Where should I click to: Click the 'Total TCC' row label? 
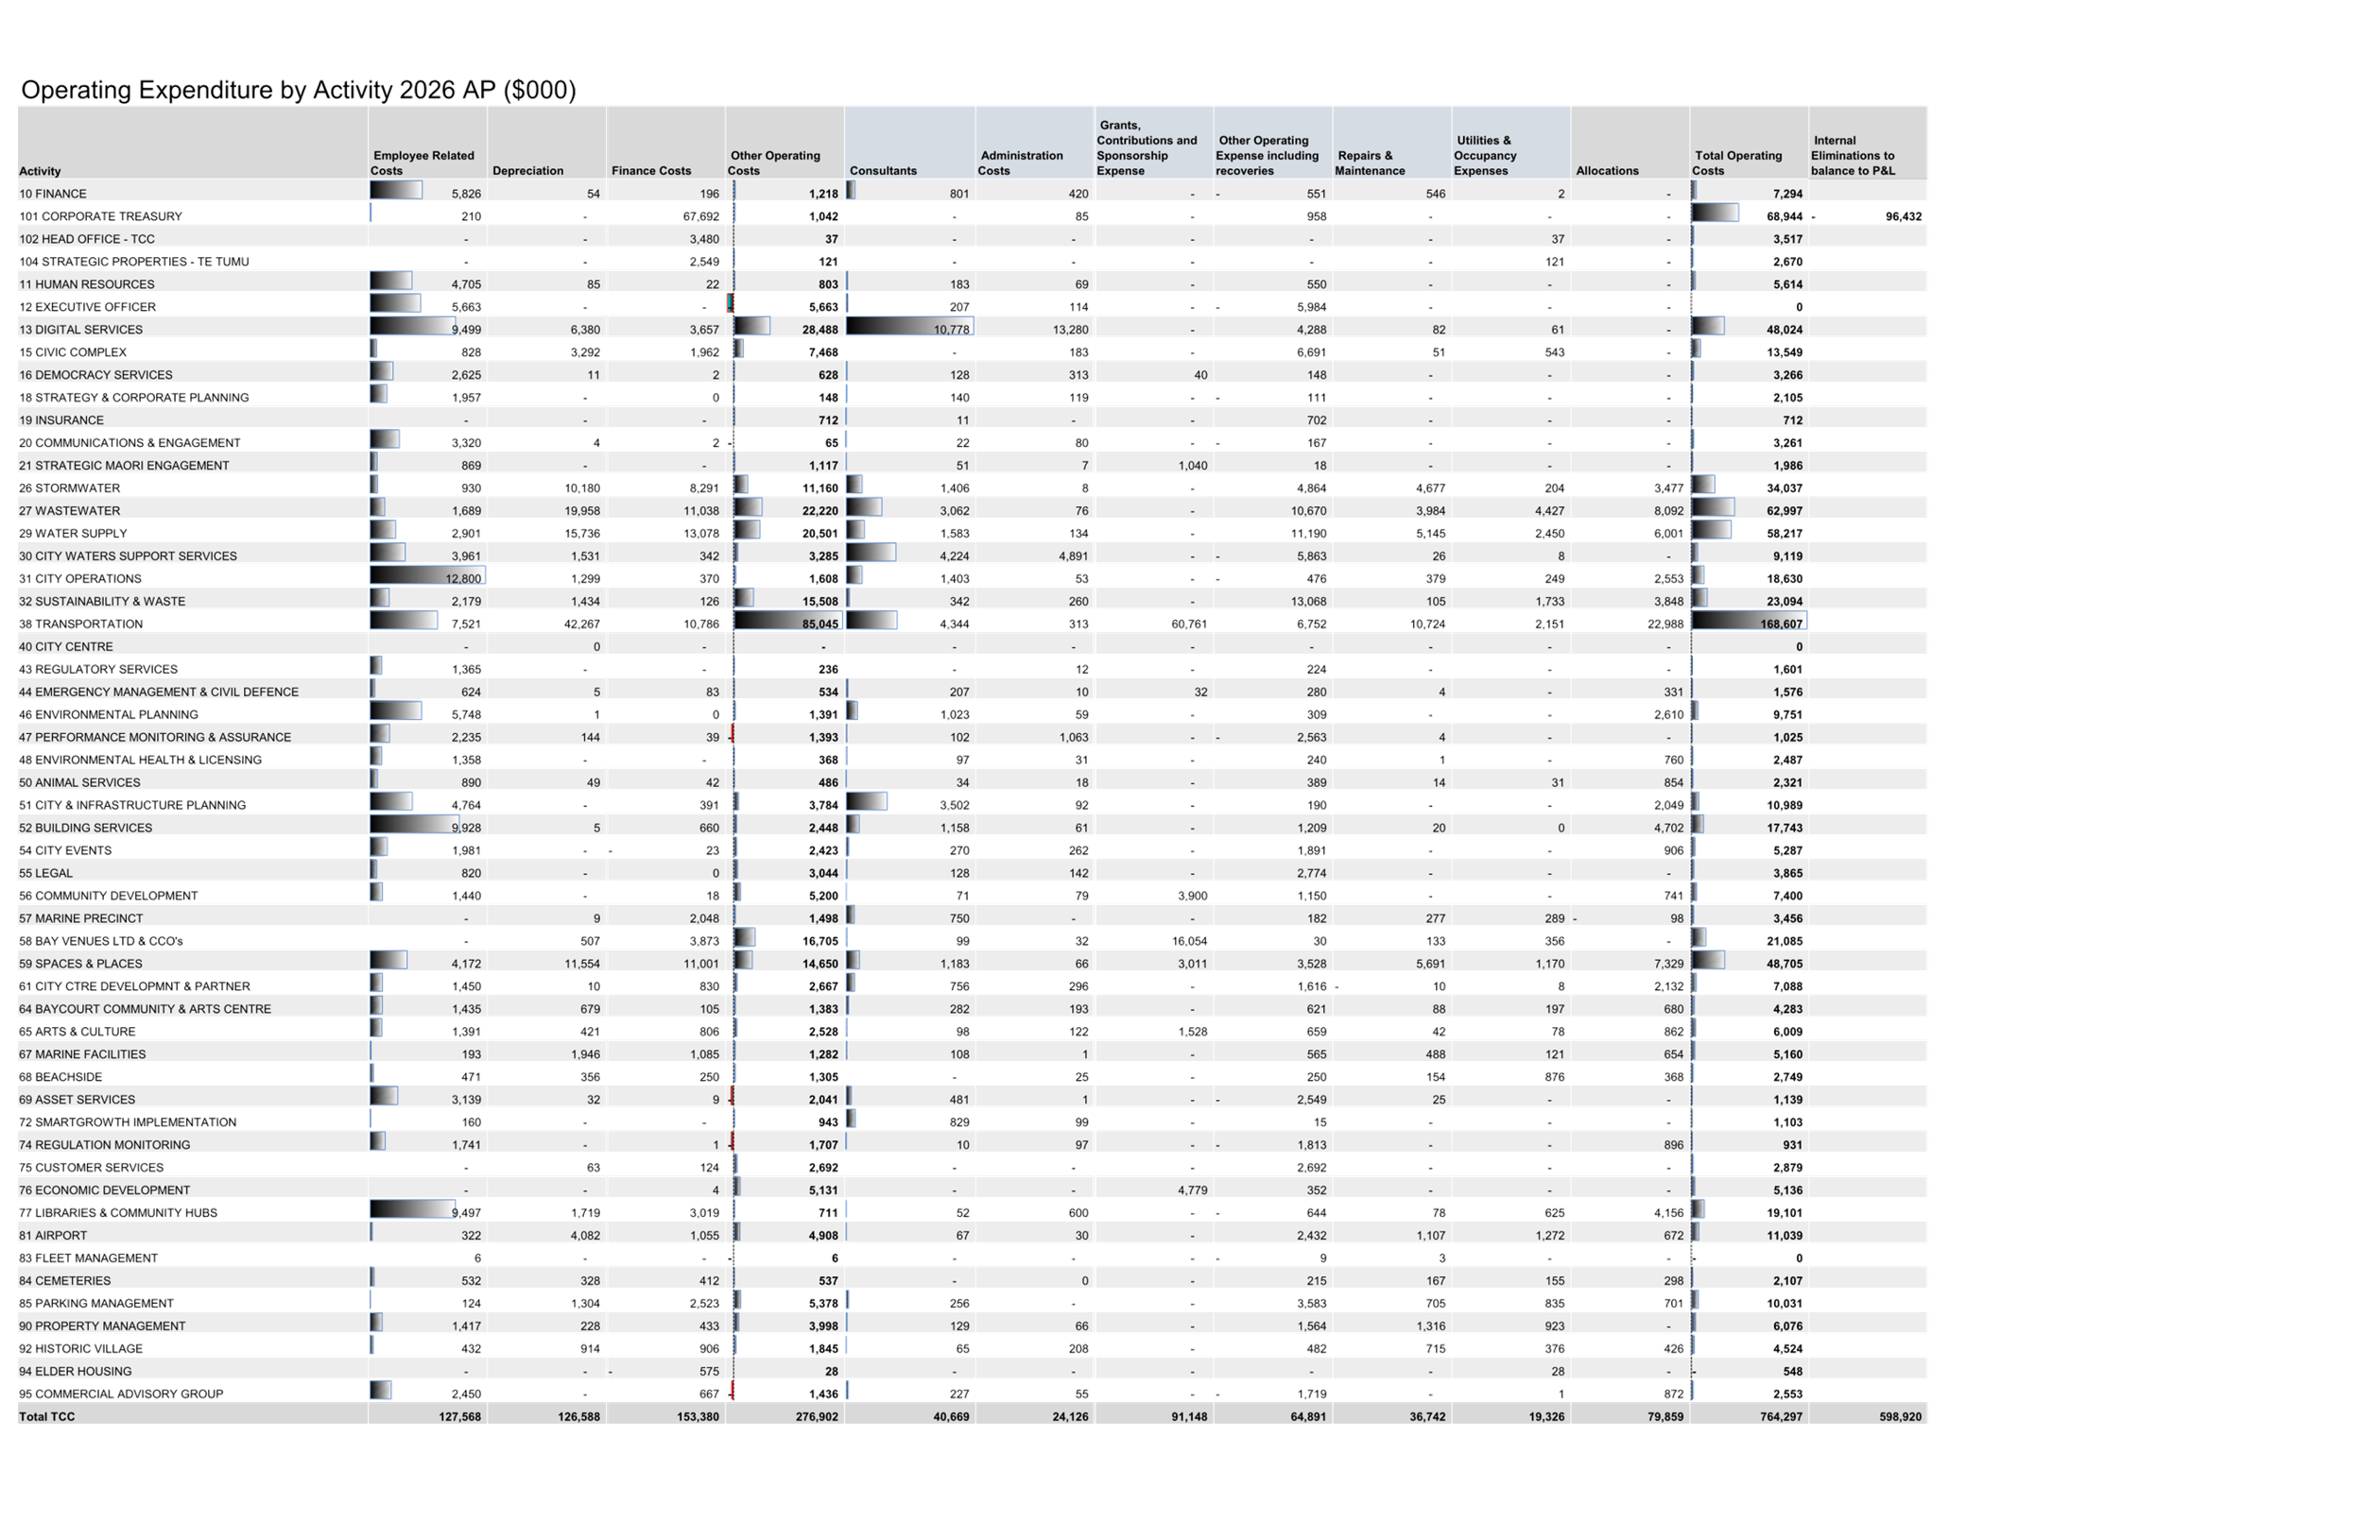pos(47,1416)
